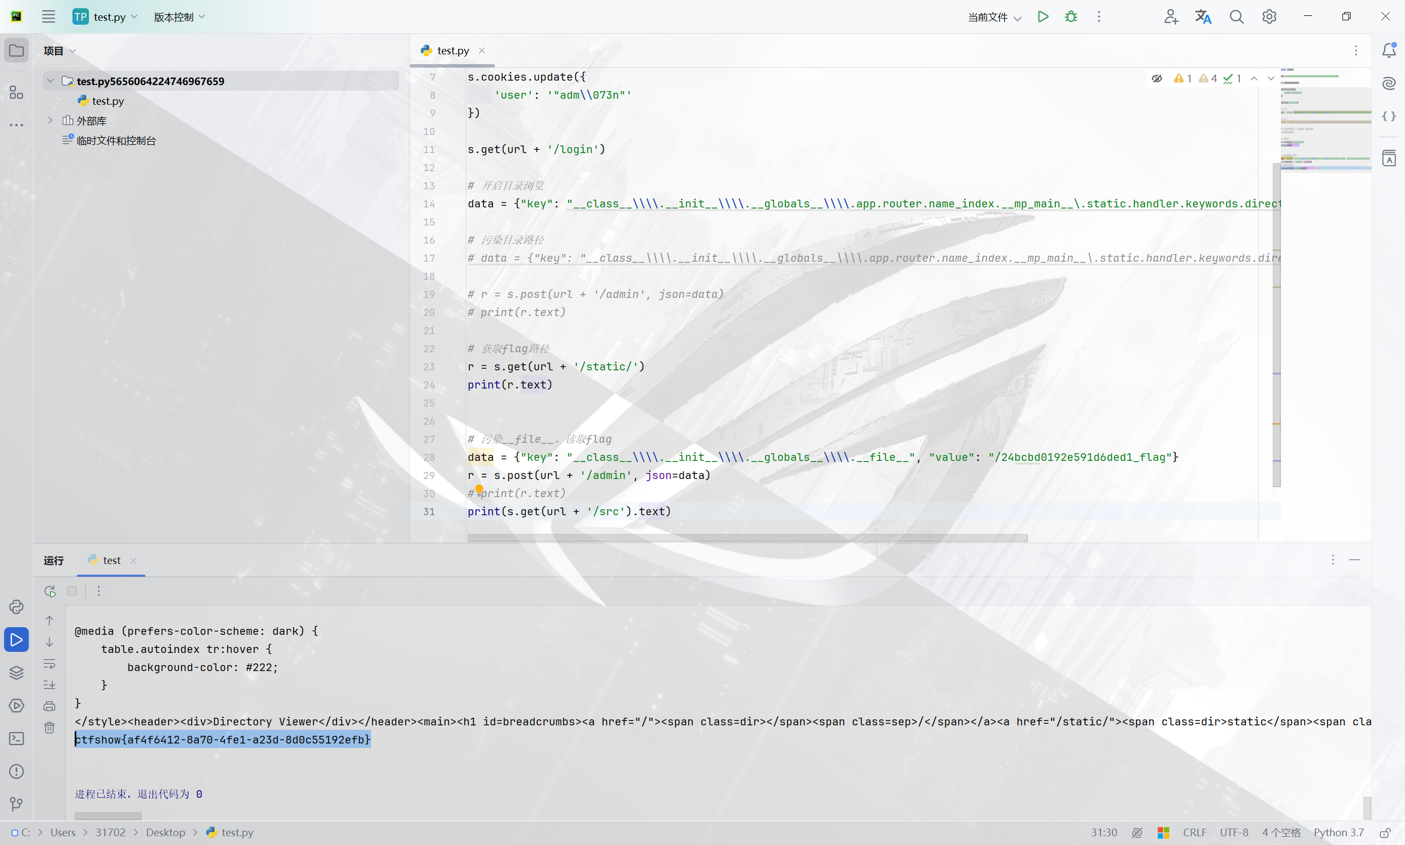Stop the running process square button
This screenshot has width=1405, height=845.
coord(72,591)
